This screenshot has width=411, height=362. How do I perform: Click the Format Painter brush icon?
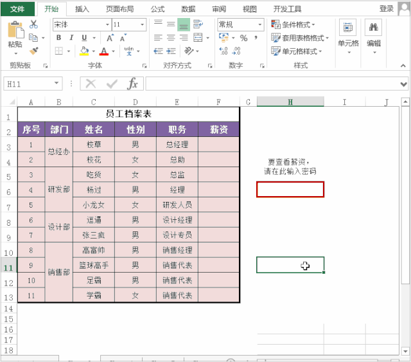(x=33, y=51)
